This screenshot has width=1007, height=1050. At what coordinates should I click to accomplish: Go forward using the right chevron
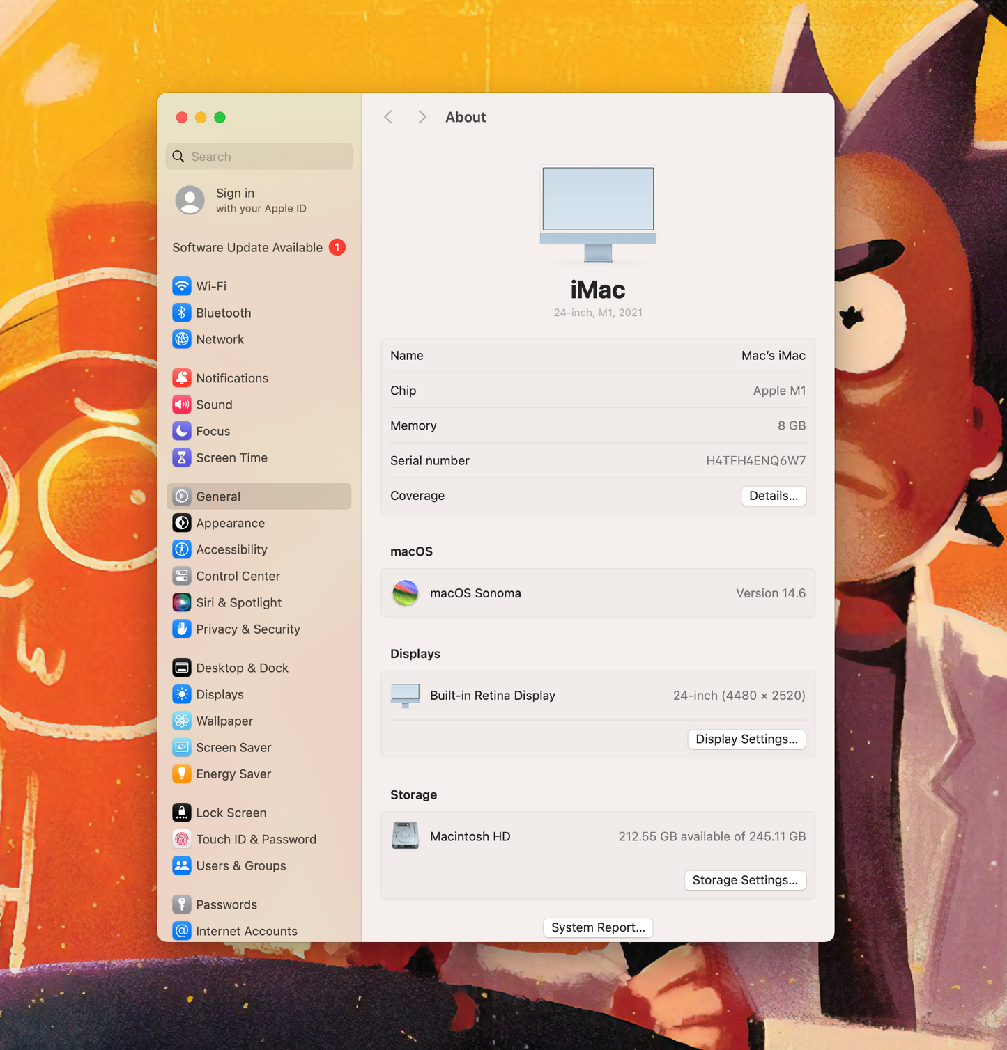pos(422,117)
